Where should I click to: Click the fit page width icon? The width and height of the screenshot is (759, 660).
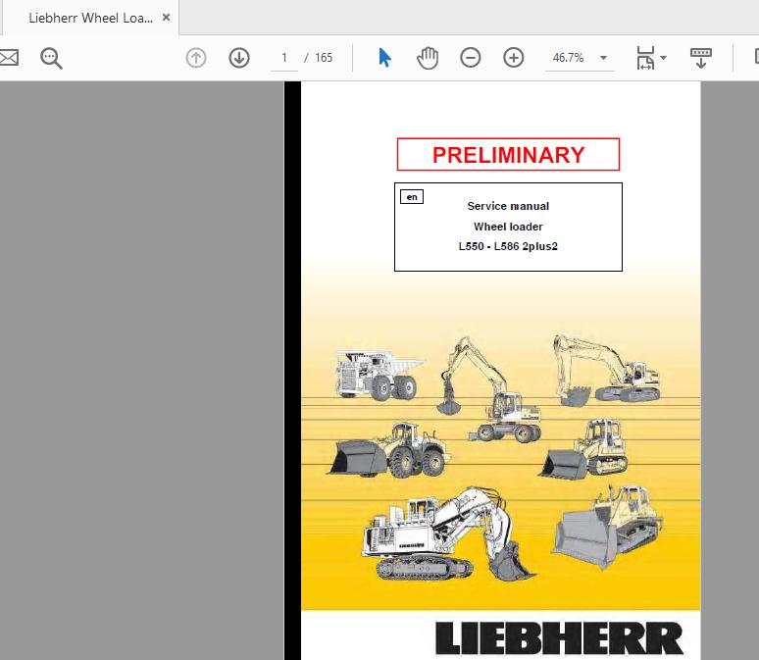pos(645,58)
